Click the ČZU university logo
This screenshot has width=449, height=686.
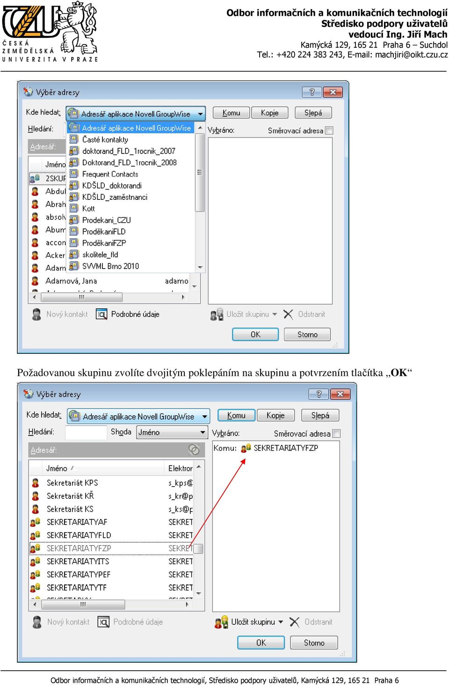(50, 32)
